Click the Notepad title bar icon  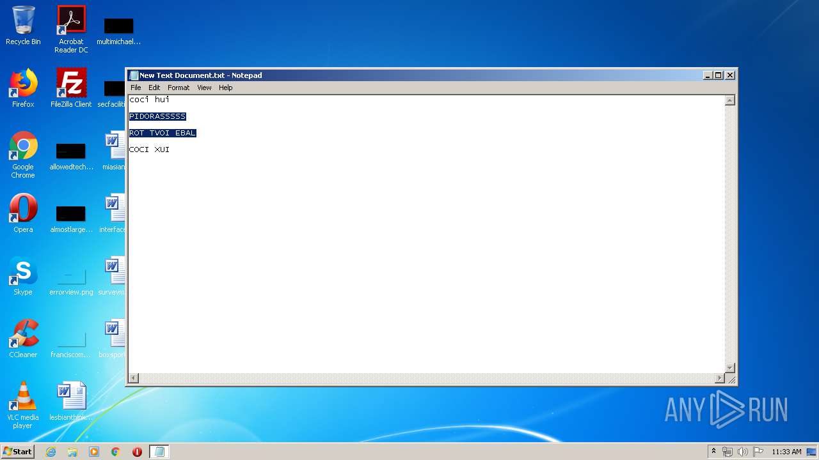tap(134, 75)
